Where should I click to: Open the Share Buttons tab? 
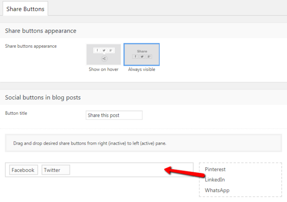pyautogui.click(x=25, y=9)
